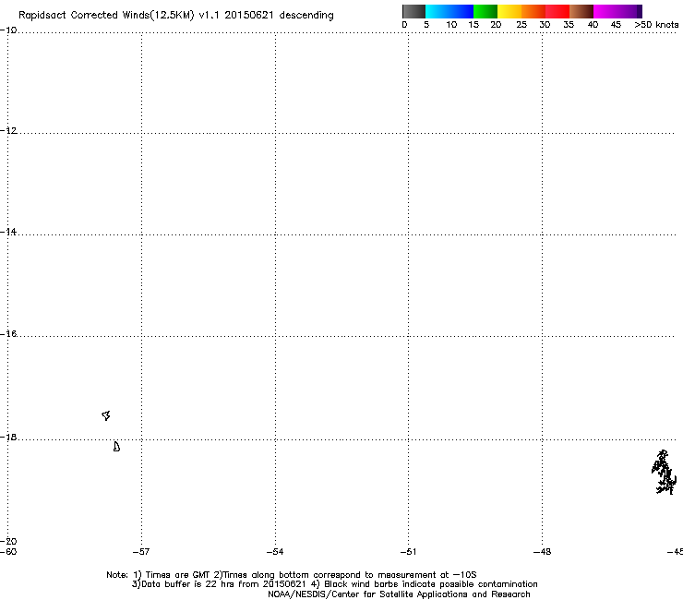Image resolution: width=683 pixels, height=600 pixels.
Task: Click the '>50 knots' legend label
Action: coord(656,25)
